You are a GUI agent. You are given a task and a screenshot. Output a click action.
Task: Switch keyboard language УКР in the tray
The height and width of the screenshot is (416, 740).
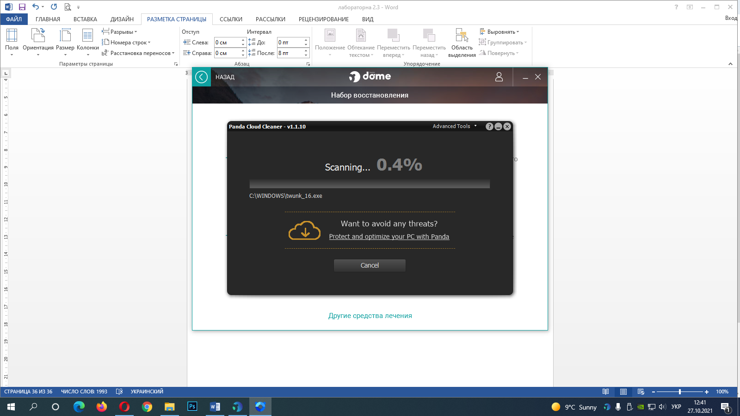tap(676, 407)
